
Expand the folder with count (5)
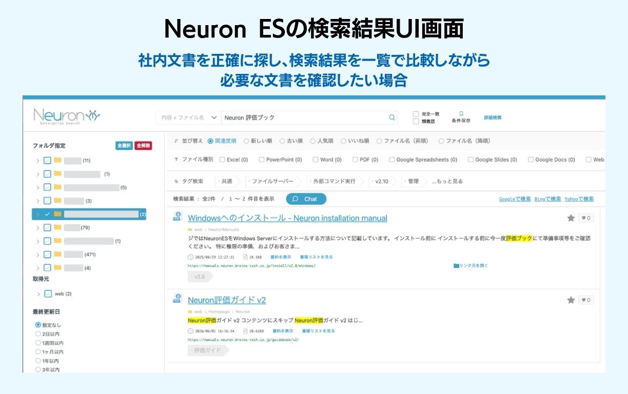tap(38, 187)
